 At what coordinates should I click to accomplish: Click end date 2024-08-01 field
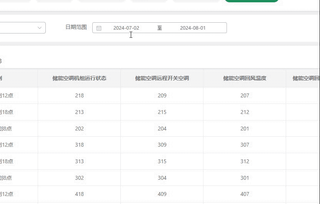coord(193,28)
